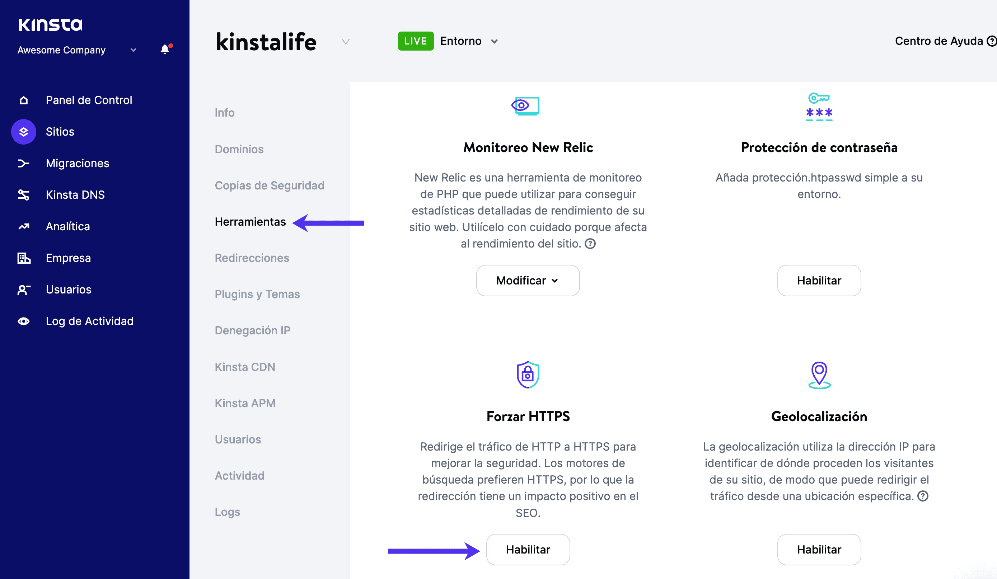Open Sitios via its layers icon
The image size is (997, 579).
point(24,132)
